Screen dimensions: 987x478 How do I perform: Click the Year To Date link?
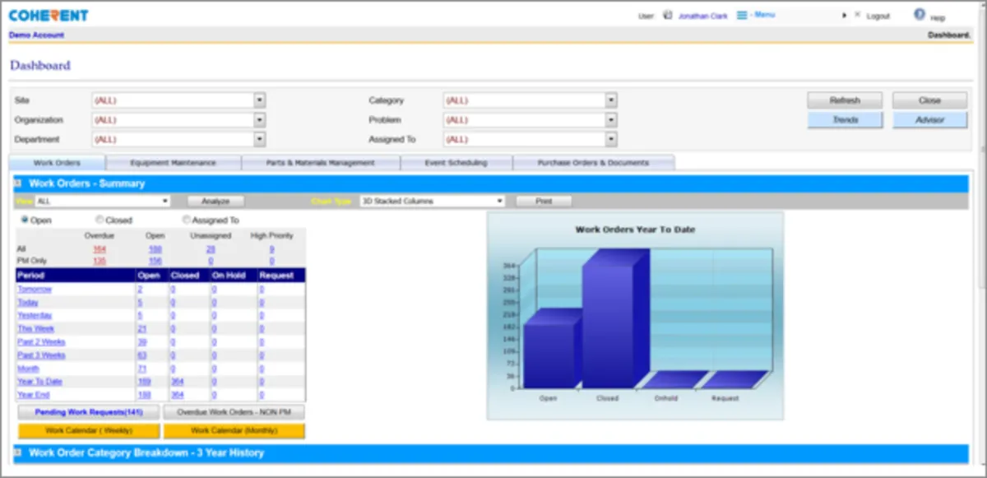[x=39, y=382]
